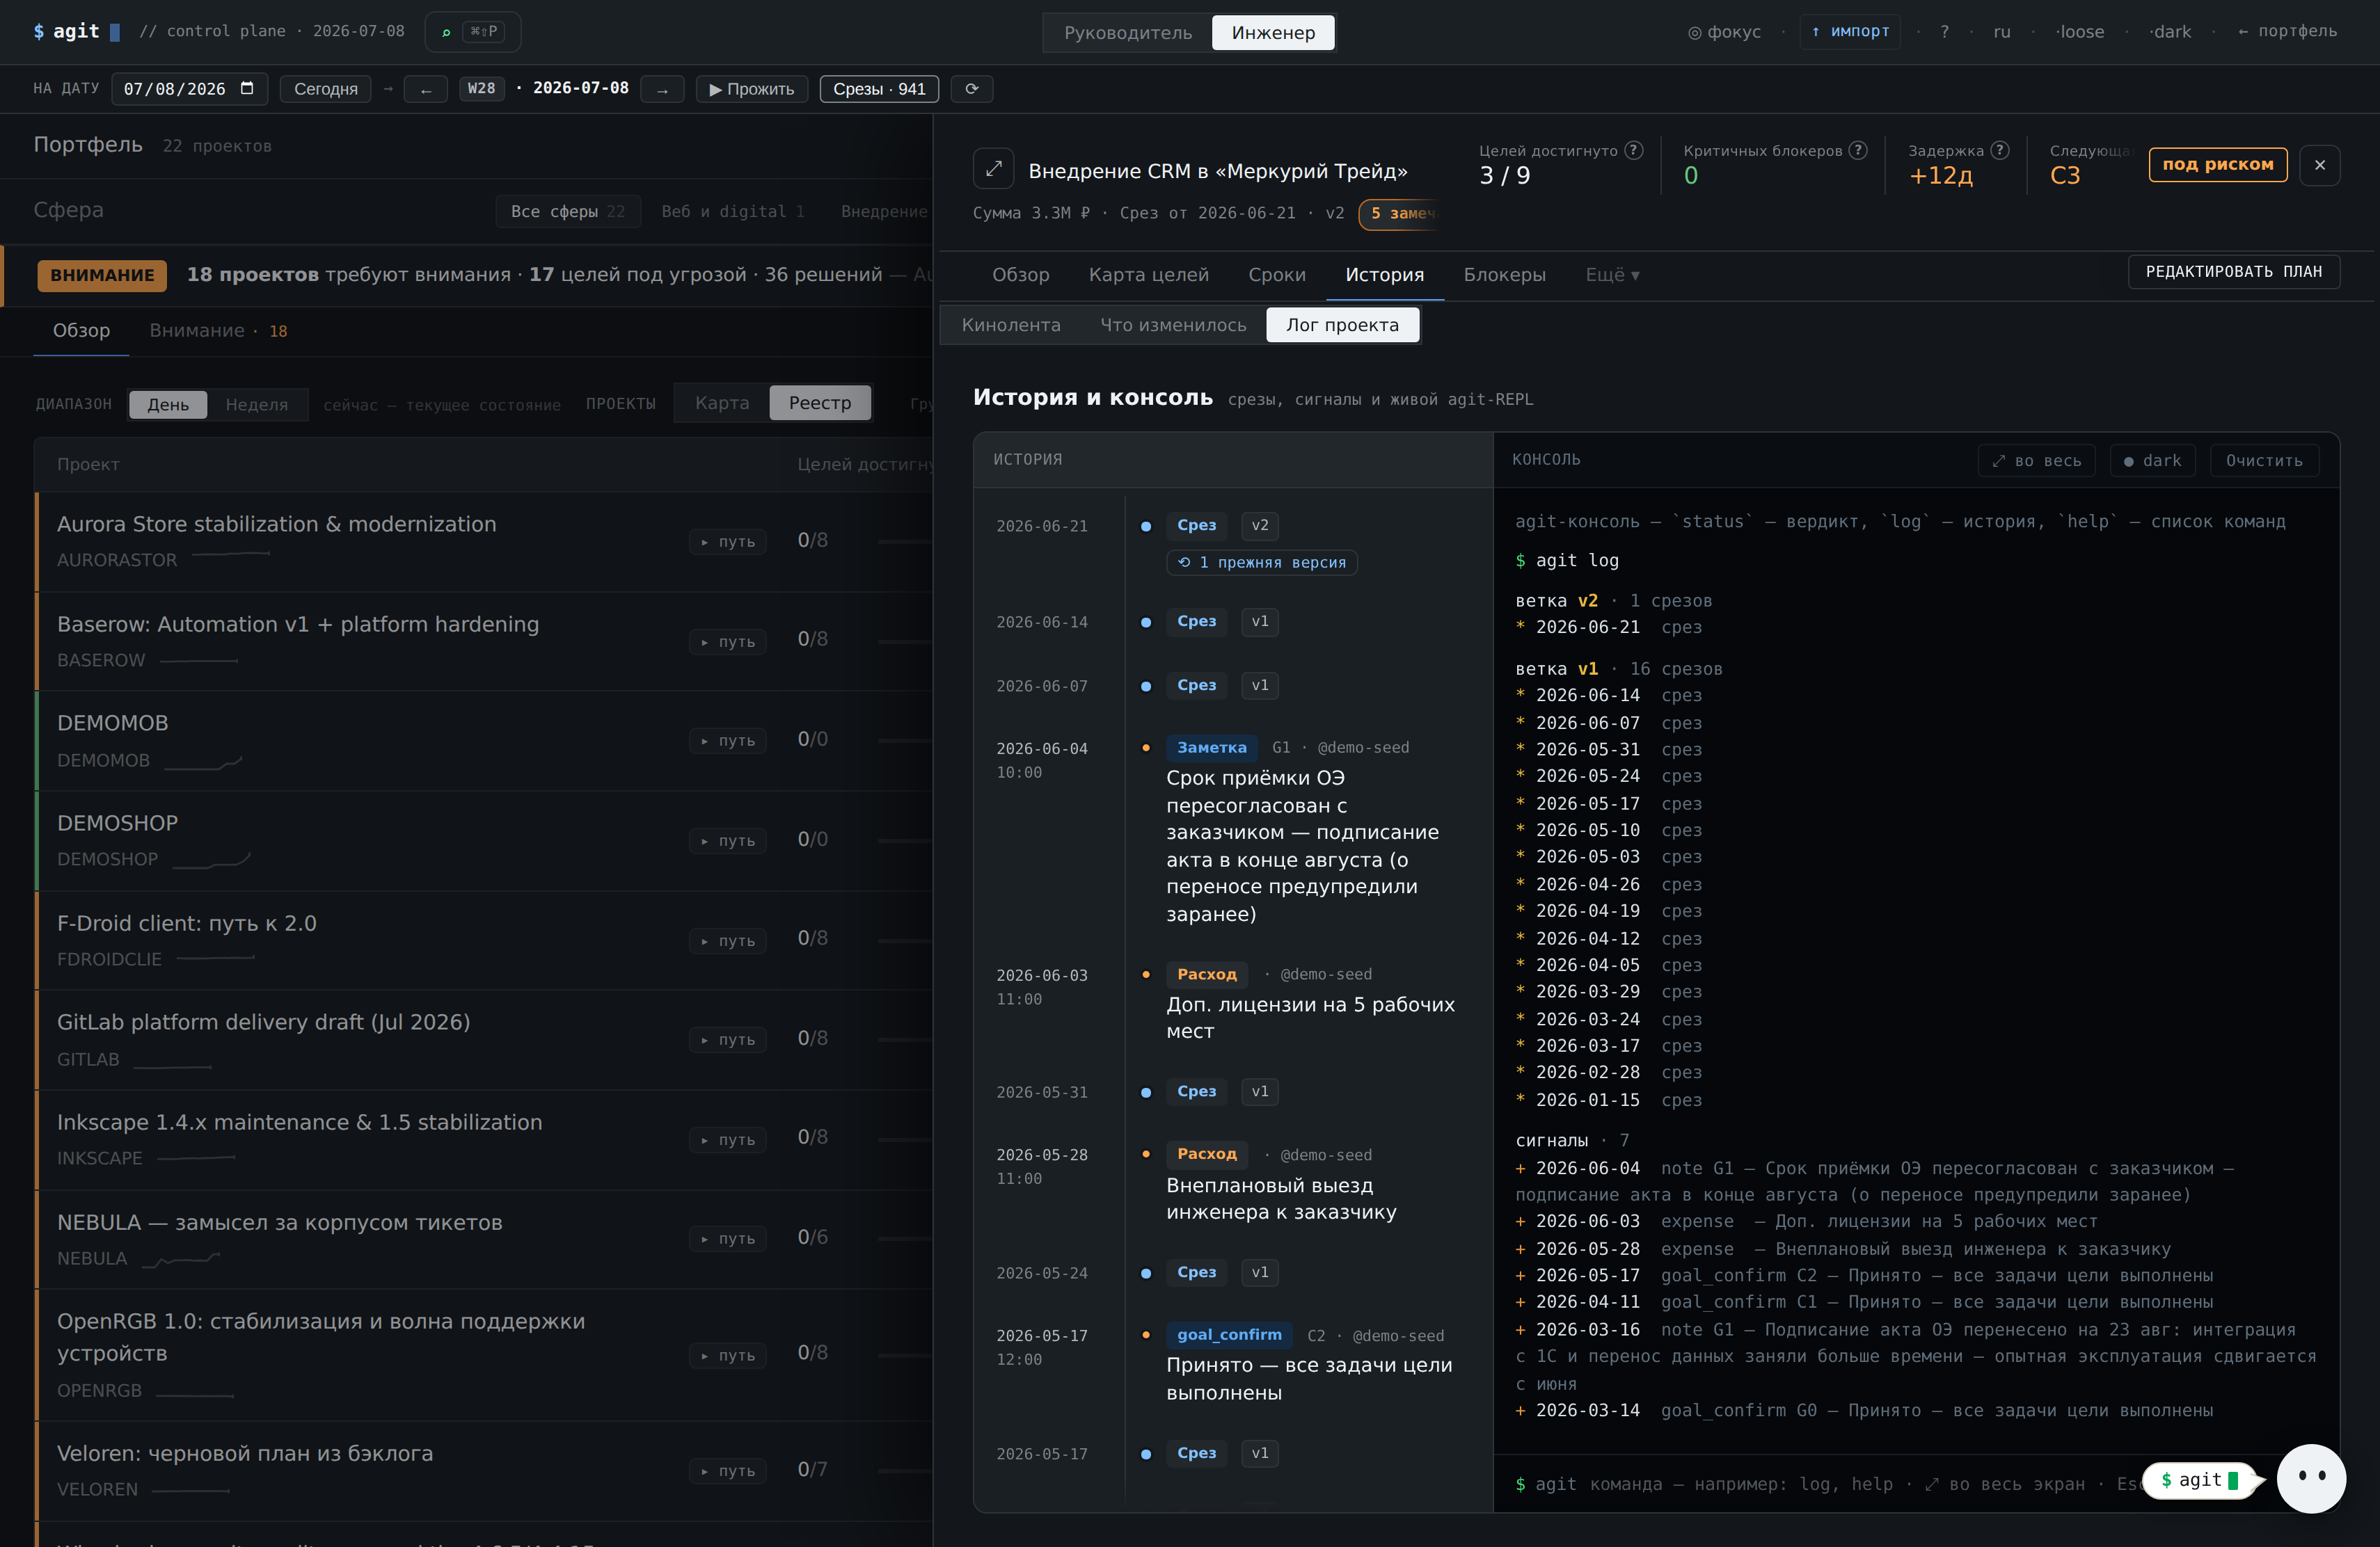Click the floating agit terminal pill
Screen dimensions: 2380x1547
coord(2199,1480)
